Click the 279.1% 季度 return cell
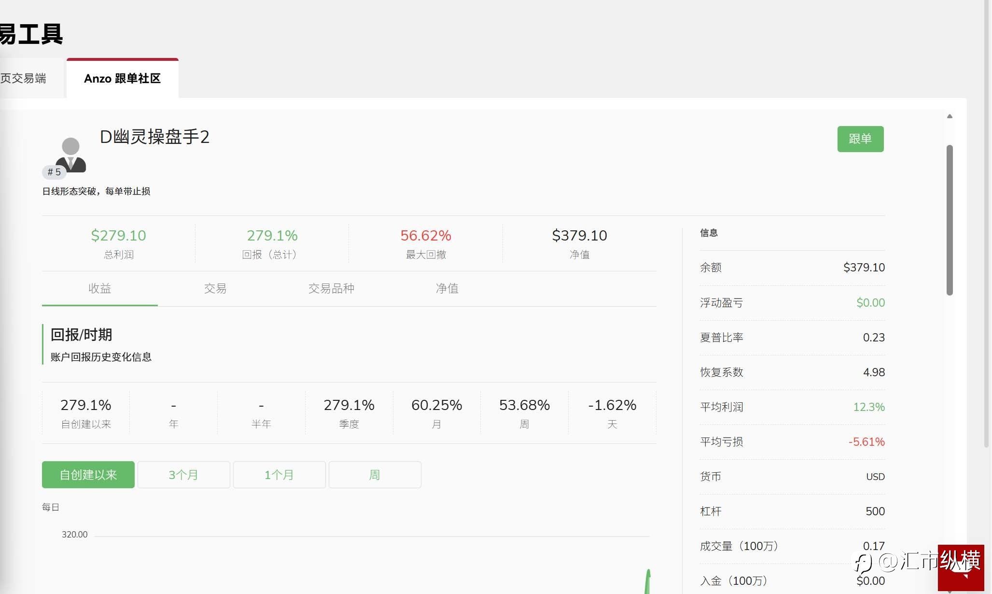Image resolution: width=992 pixels, height=594 pixels. point(349,413)
